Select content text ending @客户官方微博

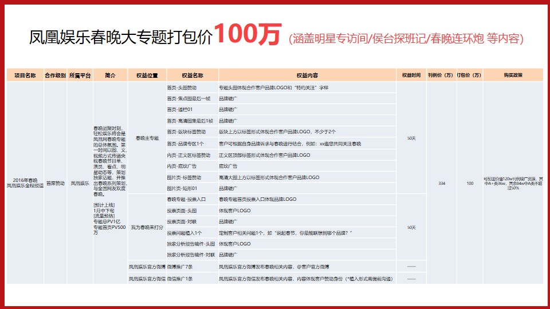[x=274, y=267]
